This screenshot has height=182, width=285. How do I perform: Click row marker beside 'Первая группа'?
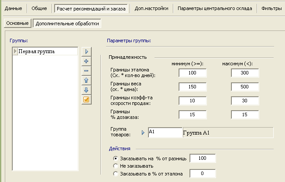pos(15,51)
